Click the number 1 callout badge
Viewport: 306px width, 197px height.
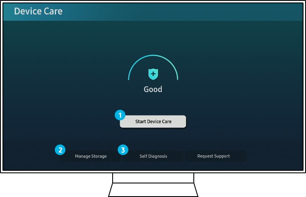120,115
